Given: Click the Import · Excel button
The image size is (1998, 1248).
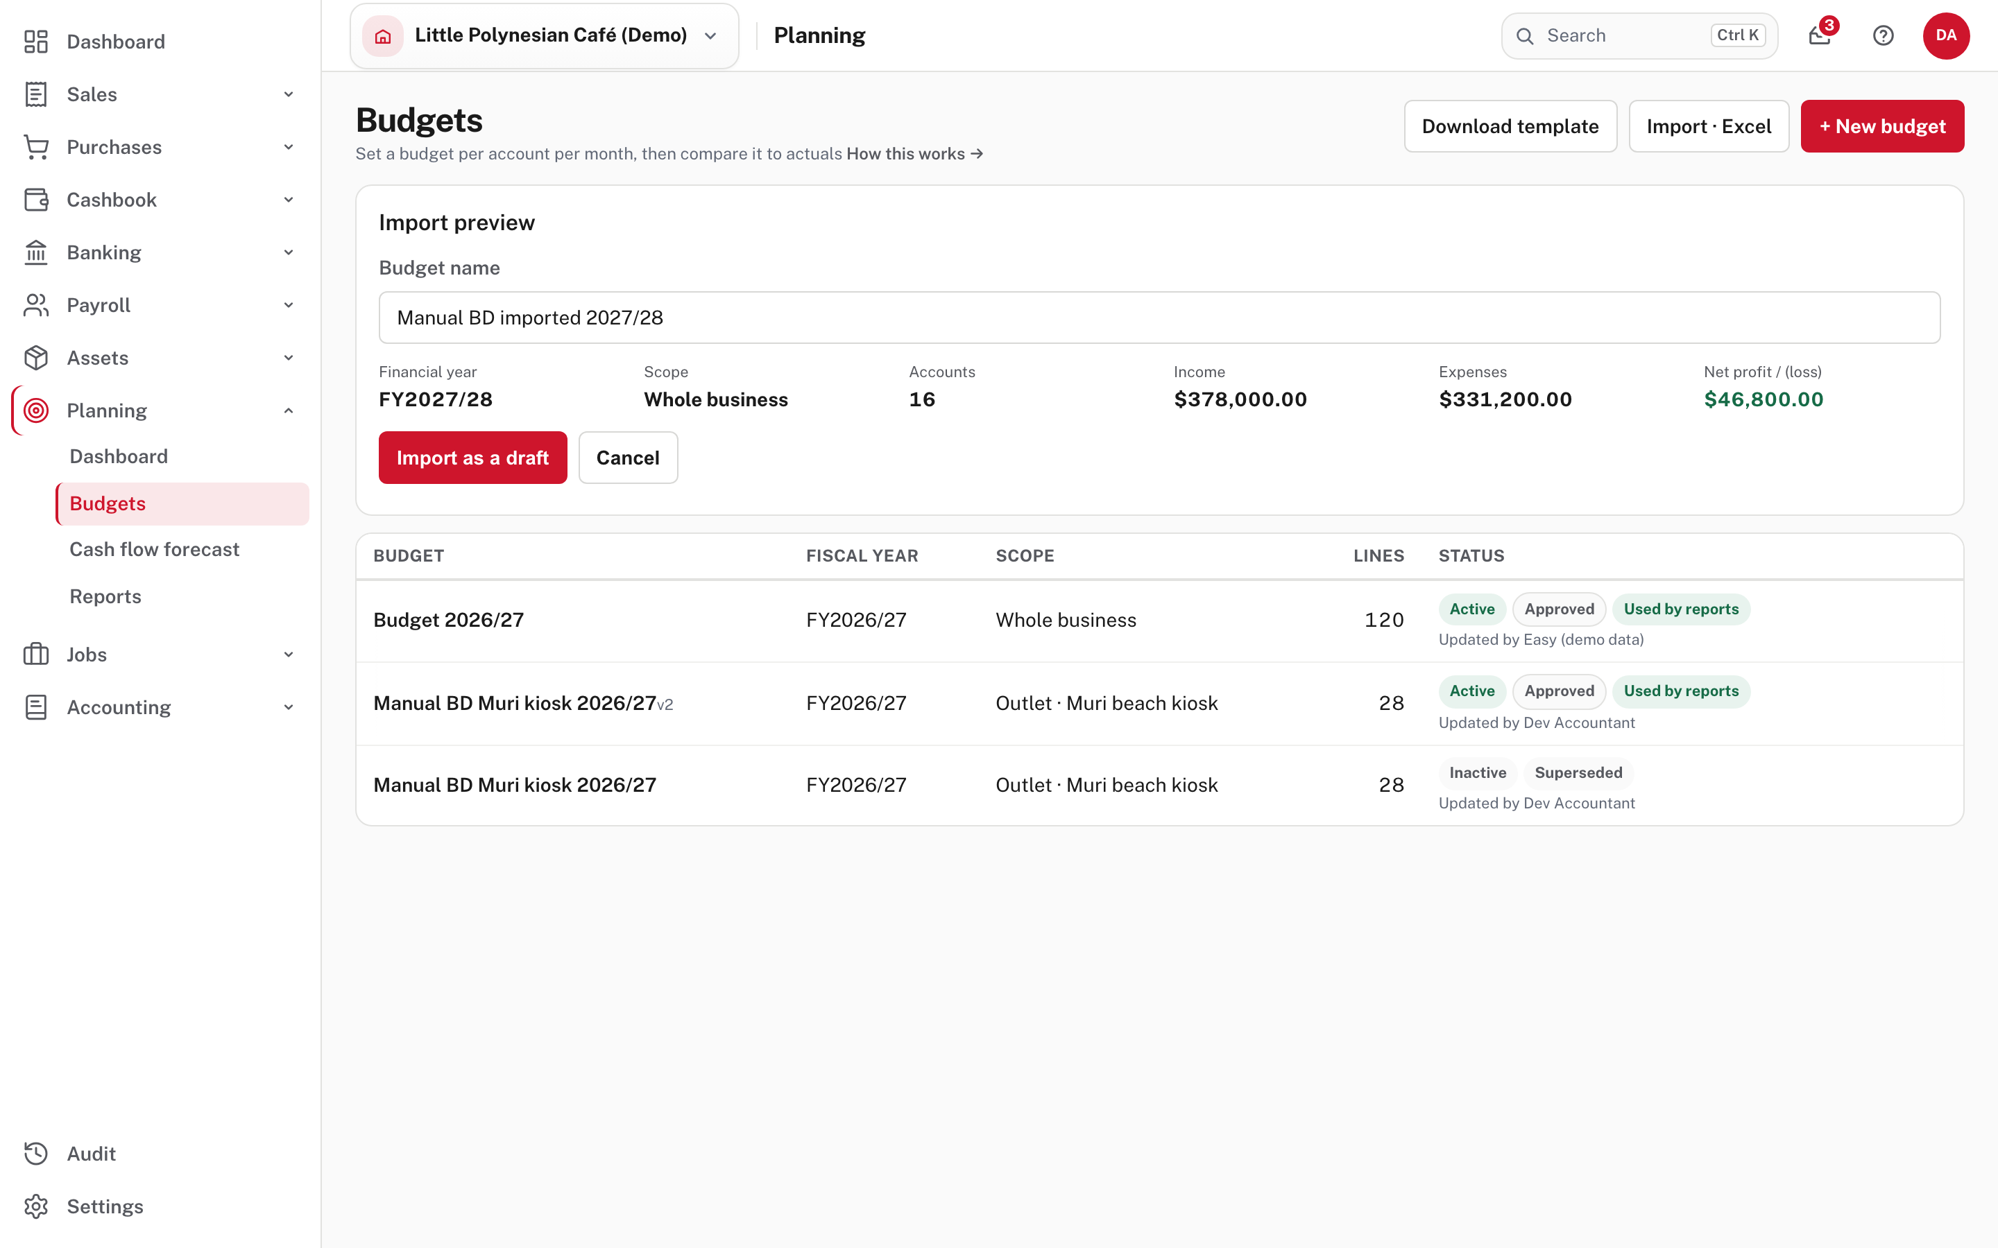Looking at the screenshot, I should 1708,126.
